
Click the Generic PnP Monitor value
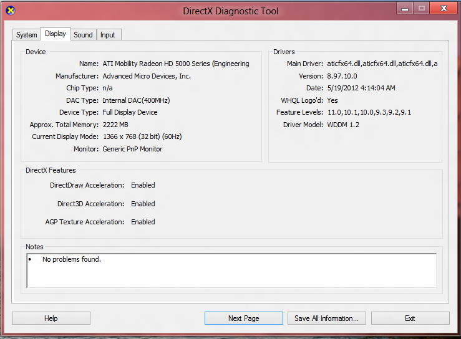pos(132,149)
